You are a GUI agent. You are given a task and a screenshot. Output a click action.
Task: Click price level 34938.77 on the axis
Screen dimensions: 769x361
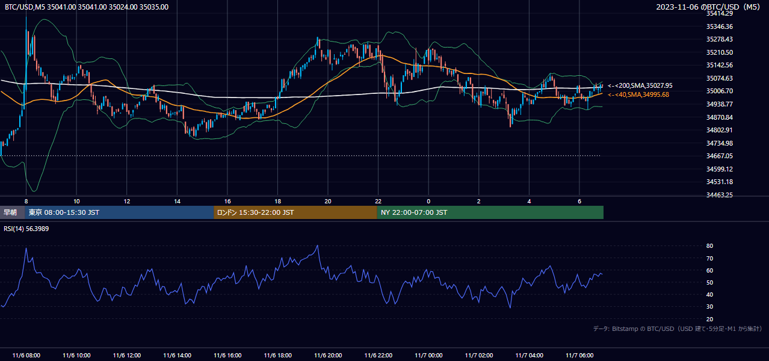coord(720,104)
